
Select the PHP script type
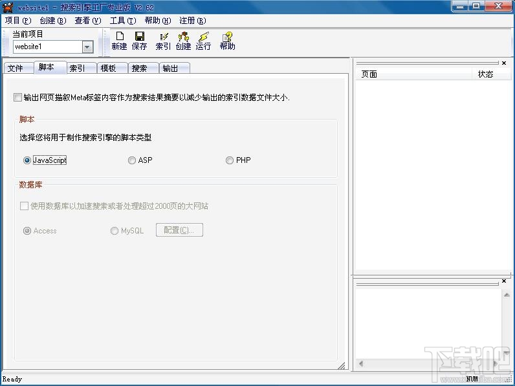[x=230, y=160]
